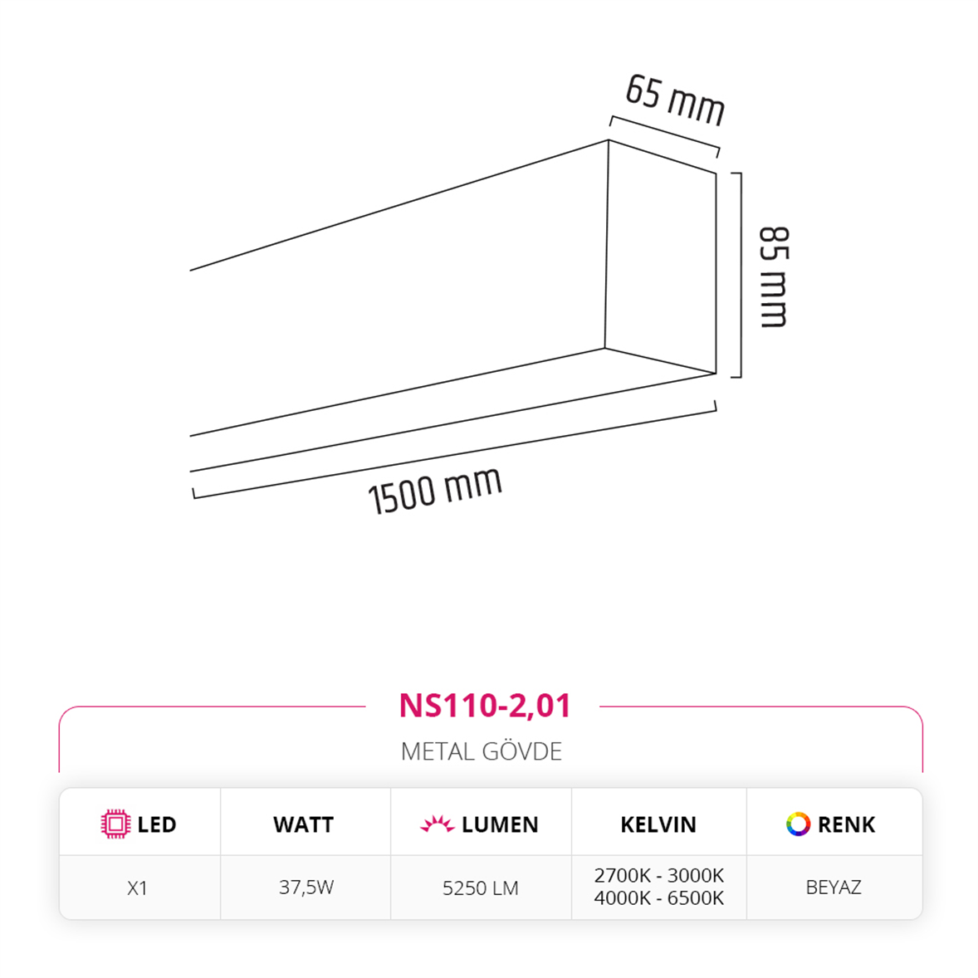Select the NS110-2,01 product code title
978x978 pixels.
(x=485, y=706)
